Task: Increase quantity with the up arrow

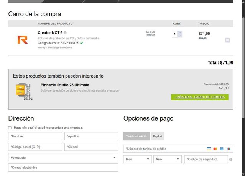Action: [x=180, y=32]
